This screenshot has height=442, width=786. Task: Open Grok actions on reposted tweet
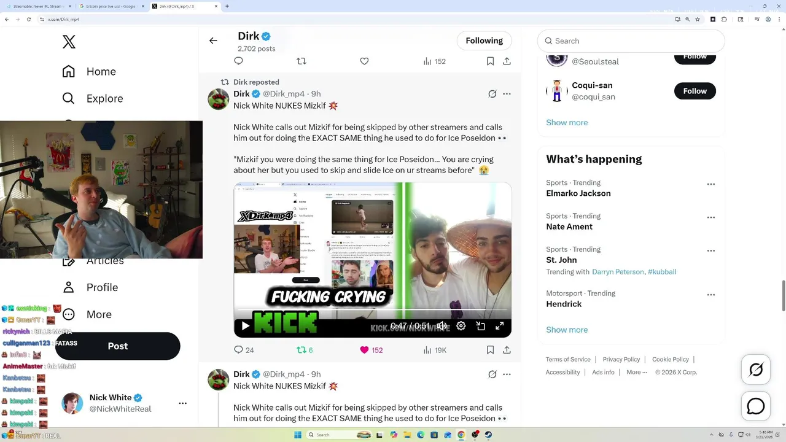(x=492, y=94)
